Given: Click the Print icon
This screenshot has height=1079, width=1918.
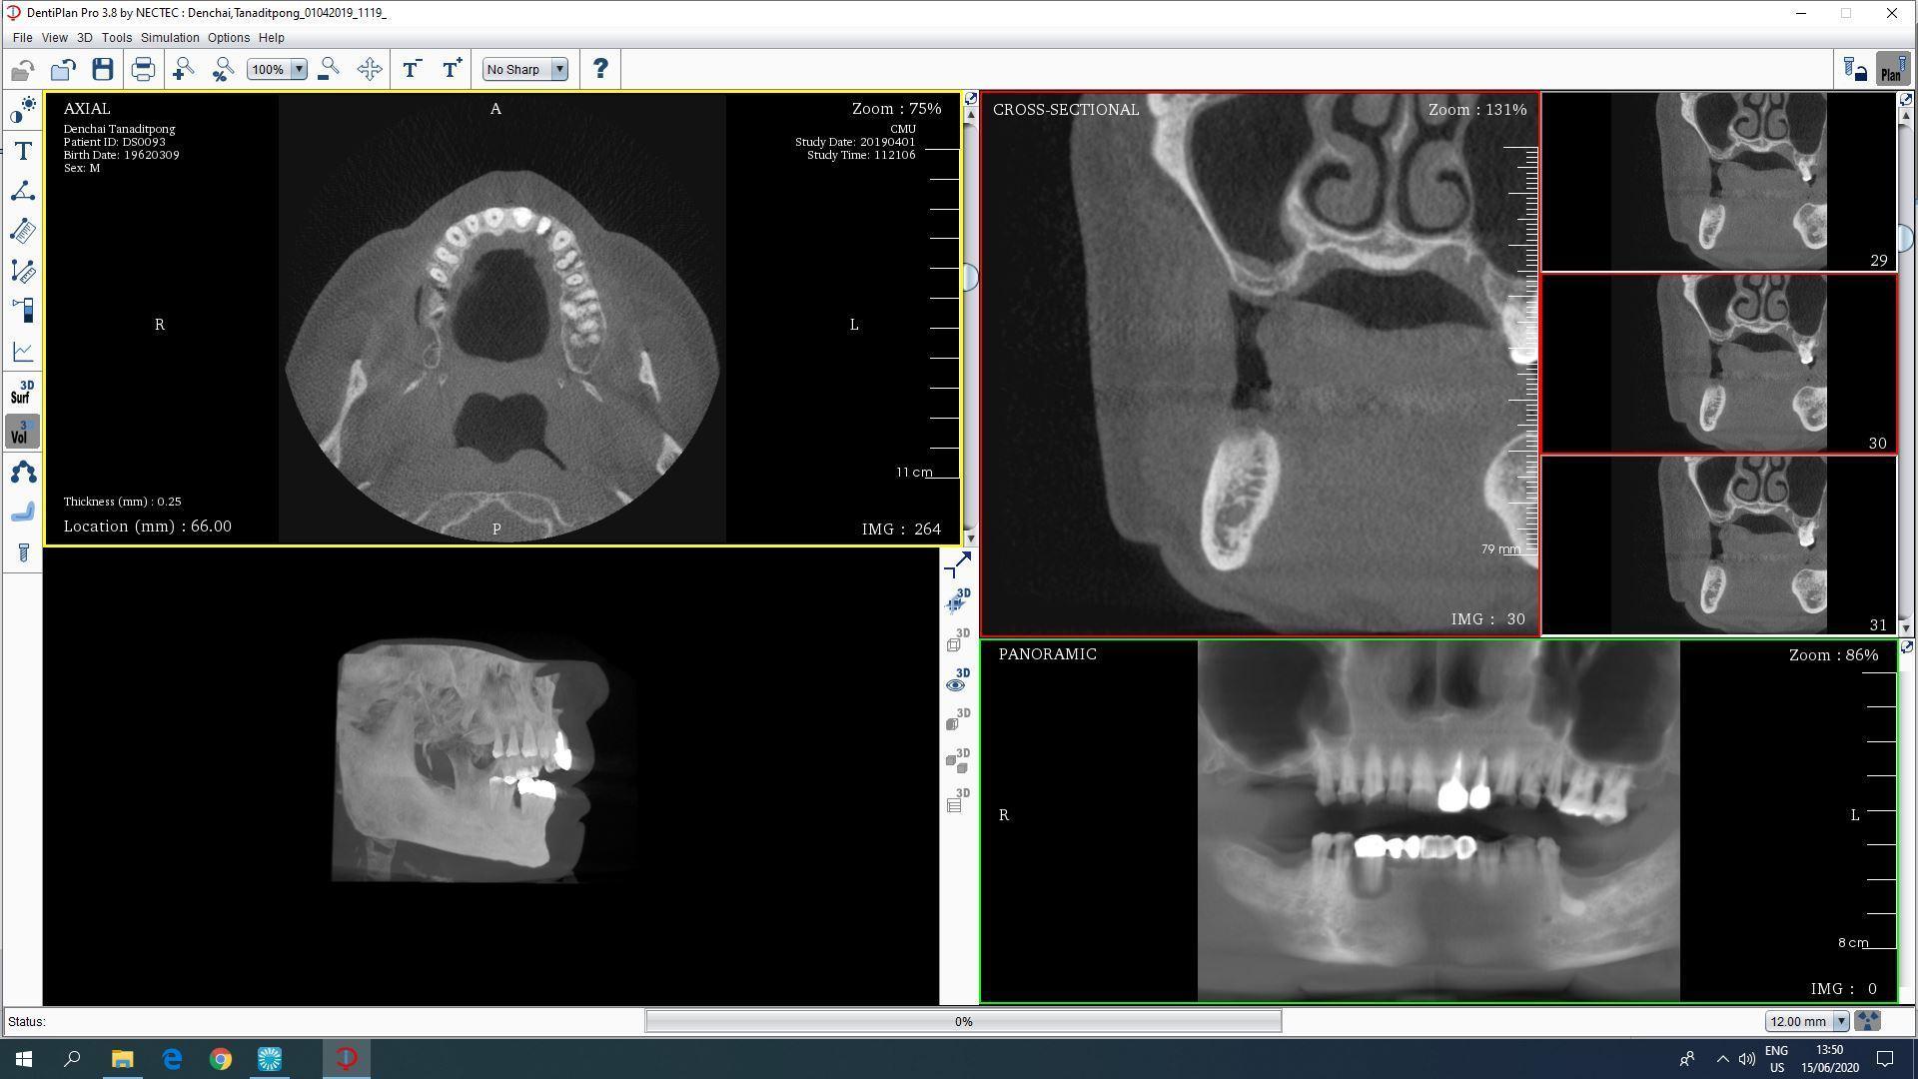Looking at the screenshot, I should click(143, 69).
